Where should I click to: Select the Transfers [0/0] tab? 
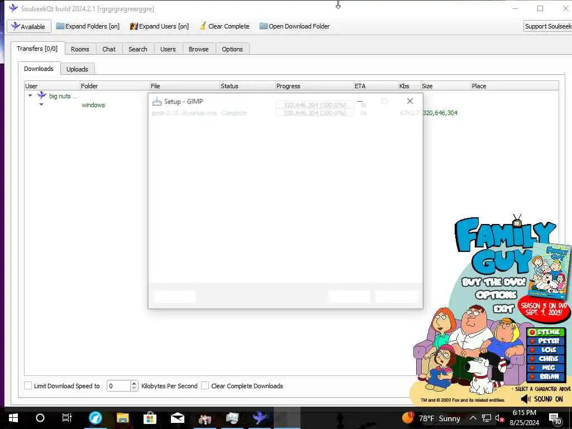click(37, 49)
